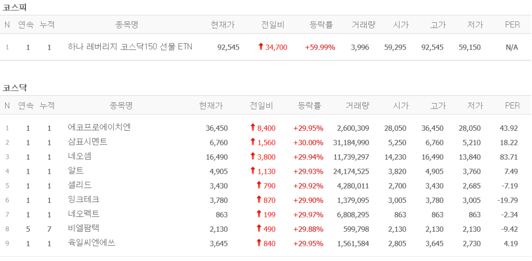532x261 pixels.
Task: Click the PER header in the 코스피 table
Action: [512, 25]
